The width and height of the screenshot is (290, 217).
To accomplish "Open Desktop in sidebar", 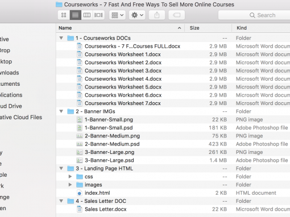I will pos(6,61).
